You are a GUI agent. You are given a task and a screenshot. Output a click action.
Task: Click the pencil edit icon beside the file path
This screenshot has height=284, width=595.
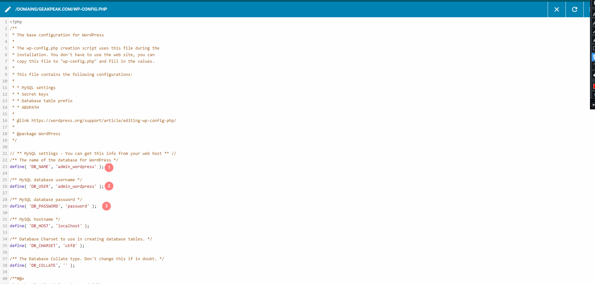point(8,9)
